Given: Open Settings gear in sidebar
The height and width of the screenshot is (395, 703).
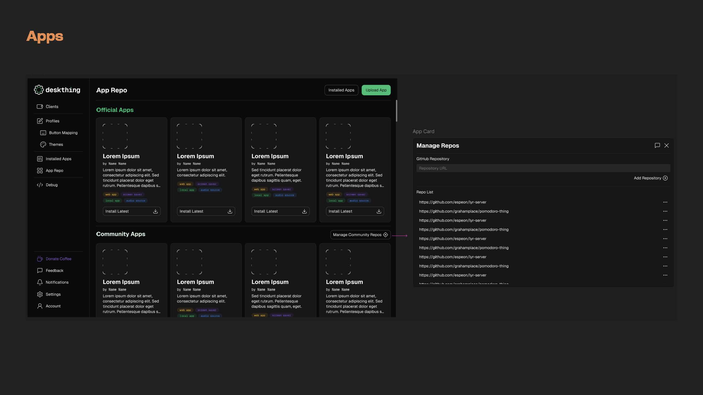Looking at the screenshot, I should click(x=40, y=294).
